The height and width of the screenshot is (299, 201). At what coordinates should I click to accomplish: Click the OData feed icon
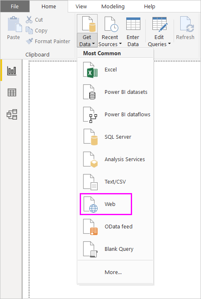[91, 227]
